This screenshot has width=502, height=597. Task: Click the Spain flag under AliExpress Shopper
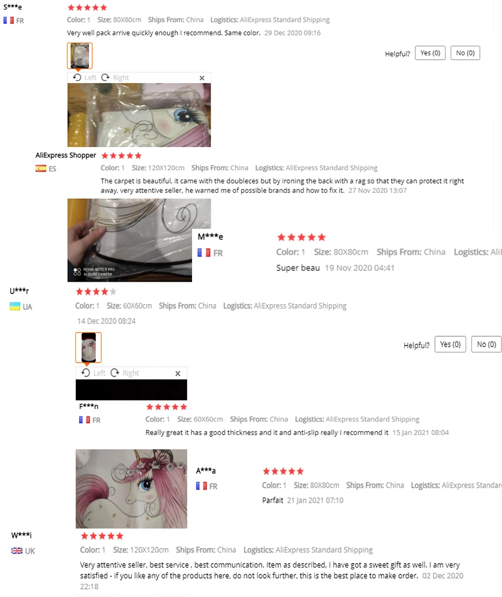[x=41, y=168]
